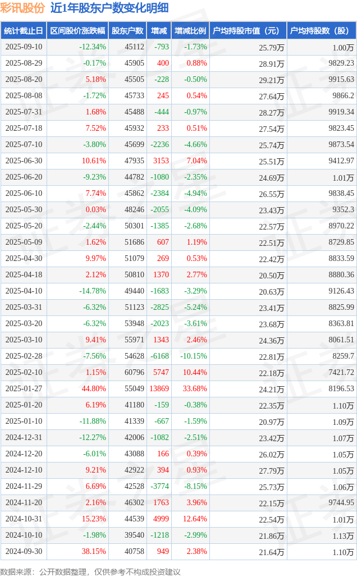Click the 彩讯股份 title text
Image resolution: width=357 pixels, height=577 pixels.
click(x=22, y=8)
